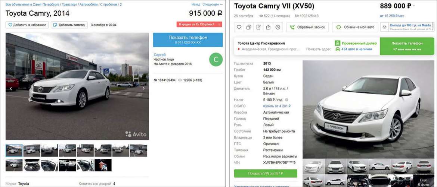Viewport: 437px width, 187px height.
Task: Toggle Добавить в избранное
Action: click(x=27, y=25)
